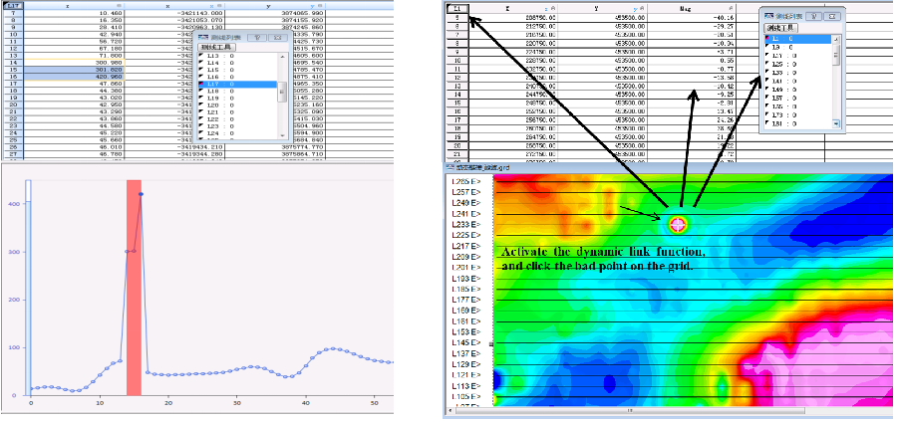Image resolution: width=901 pixels, height=423 pixels.
Task: Click the L17 line header cell in left table
Action: pyautogui.click(x=13, y=5)
